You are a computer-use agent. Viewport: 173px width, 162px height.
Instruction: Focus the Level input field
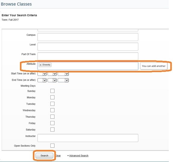88,47
